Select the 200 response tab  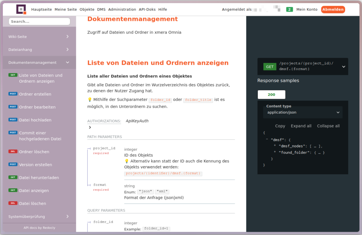[x=271, y=95]
